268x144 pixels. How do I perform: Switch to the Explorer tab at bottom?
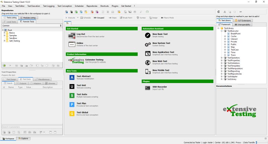[x=23, y=139]
